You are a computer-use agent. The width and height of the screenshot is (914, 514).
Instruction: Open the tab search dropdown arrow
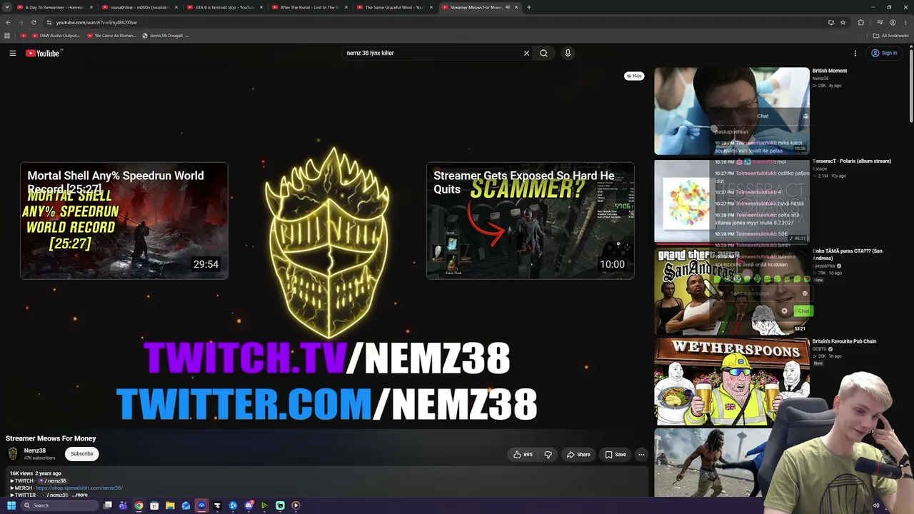click(x=7, y=7)
